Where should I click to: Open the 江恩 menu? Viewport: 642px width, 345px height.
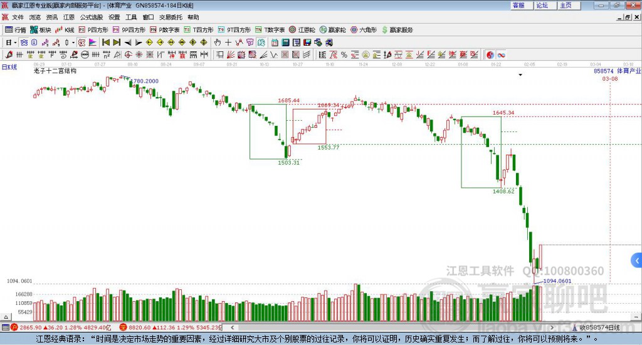click(69, 17)
